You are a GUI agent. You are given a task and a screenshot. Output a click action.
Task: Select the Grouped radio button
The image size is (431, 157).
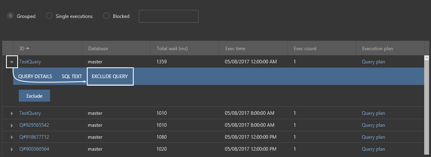10,16
